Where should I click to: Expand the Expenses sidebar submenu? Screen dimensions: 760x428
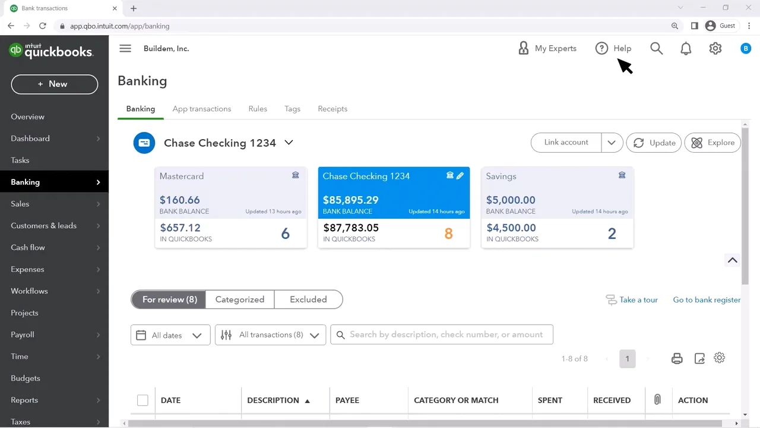tap(99, 269)
